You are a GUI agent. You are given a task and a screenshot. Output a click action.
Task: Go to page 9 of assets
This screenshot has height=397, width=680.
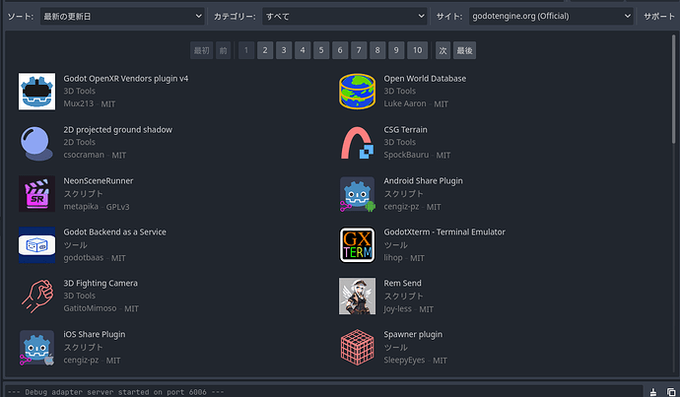click(396, 50)
